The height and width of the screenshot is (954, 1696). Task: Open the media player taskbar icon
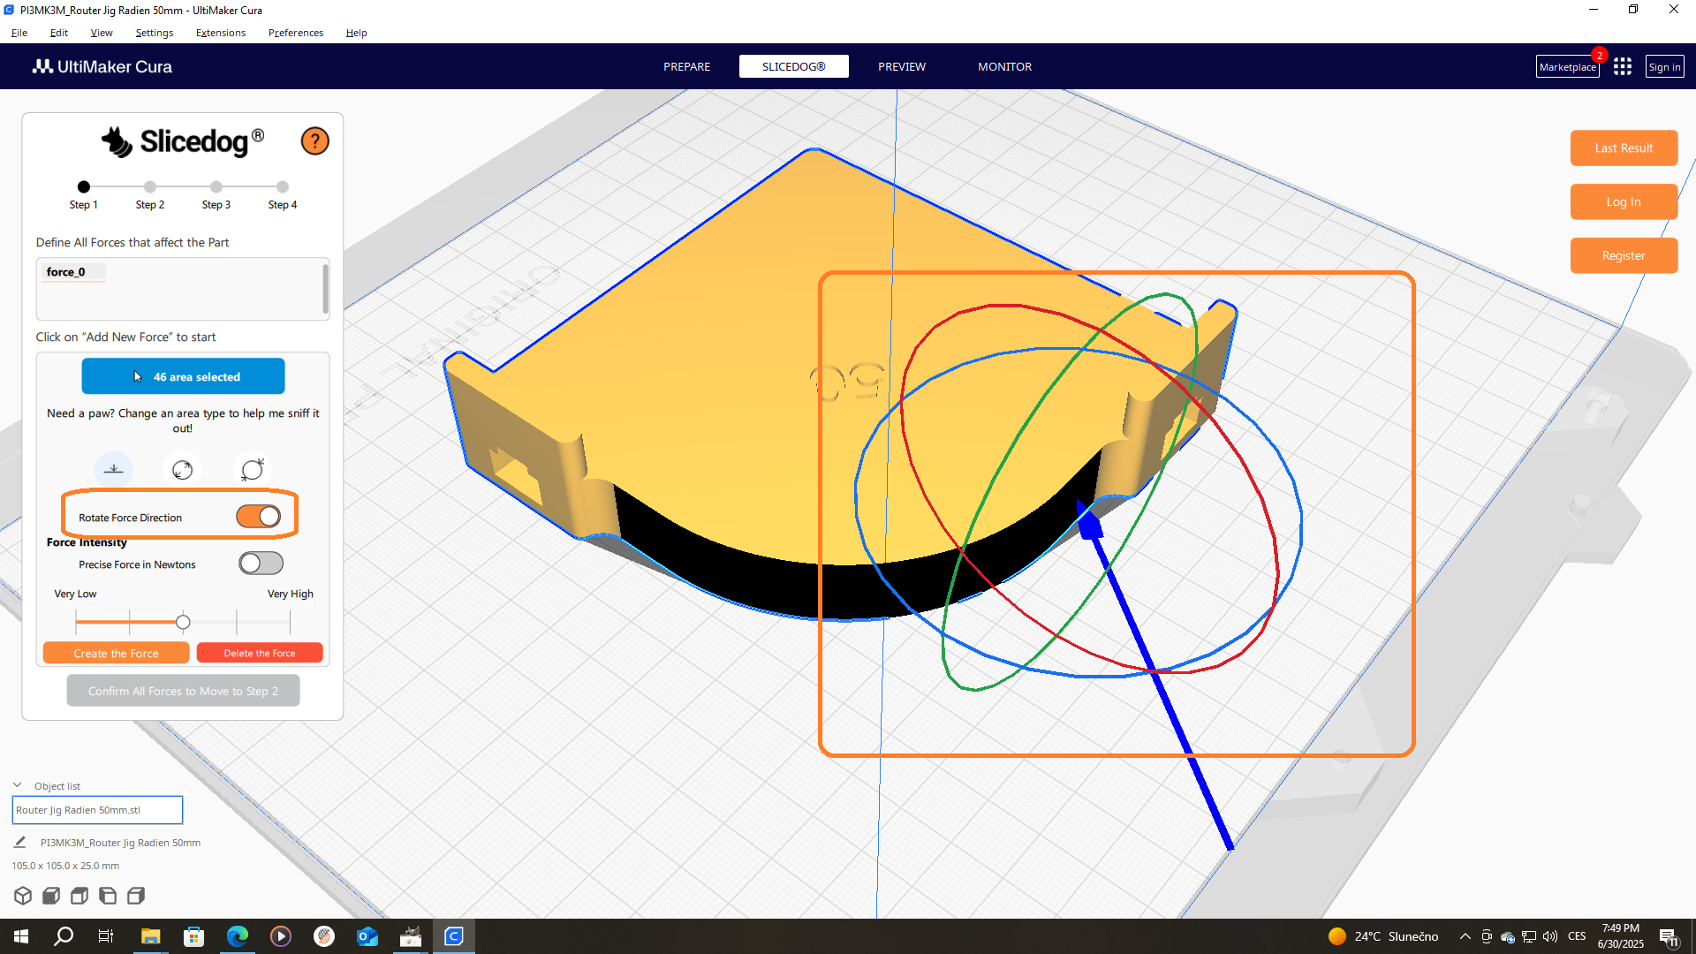281,936
